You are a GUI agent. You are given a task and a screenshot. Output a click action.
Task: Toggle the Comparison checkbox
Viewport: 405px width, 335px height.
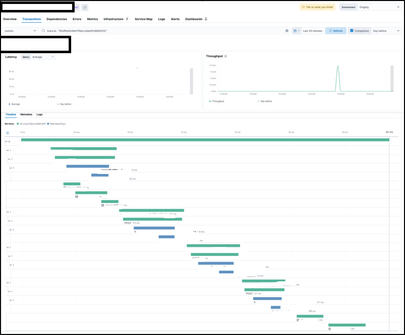tap(352, 31)
